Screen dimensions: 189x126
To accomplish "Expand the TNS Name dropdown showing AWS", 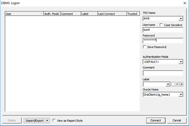I will click(x=181, y=19).
